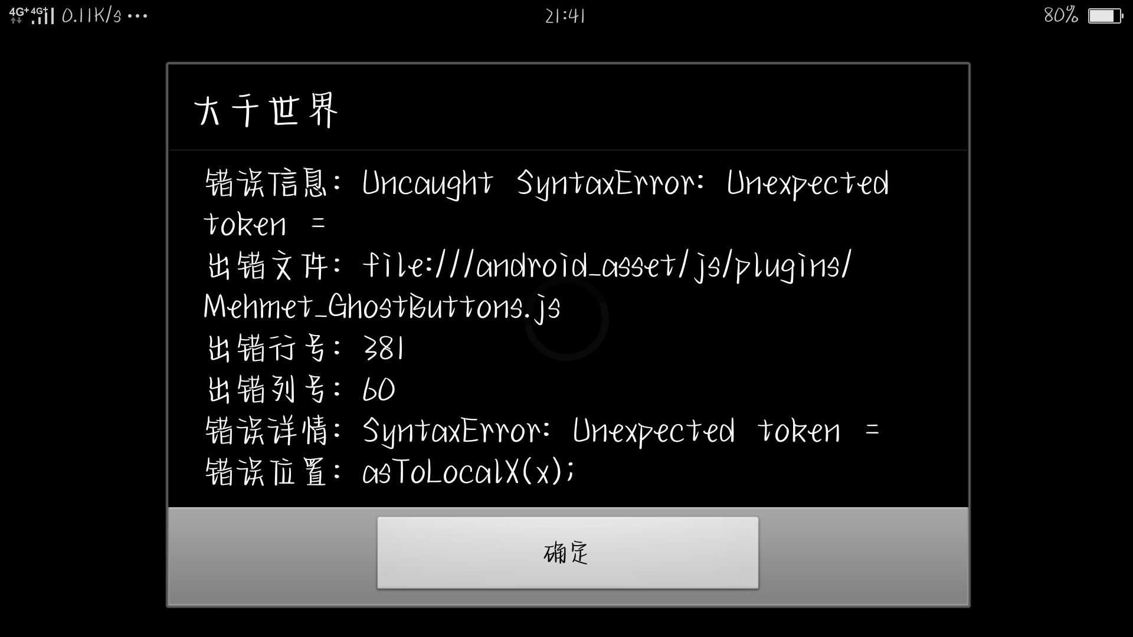Select the 错误信息 Uncaught SyntaxError line
The image size is (1133, 637).
(x=546, y=184)
